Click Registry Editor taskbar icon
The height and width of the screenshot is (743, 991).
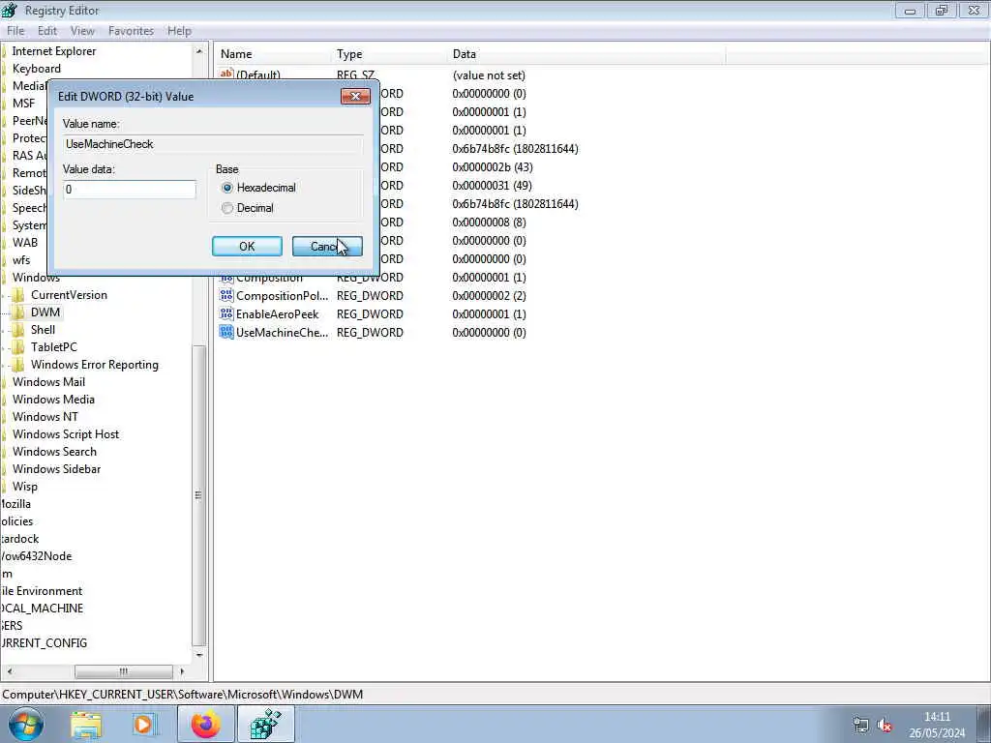point(266,724)
